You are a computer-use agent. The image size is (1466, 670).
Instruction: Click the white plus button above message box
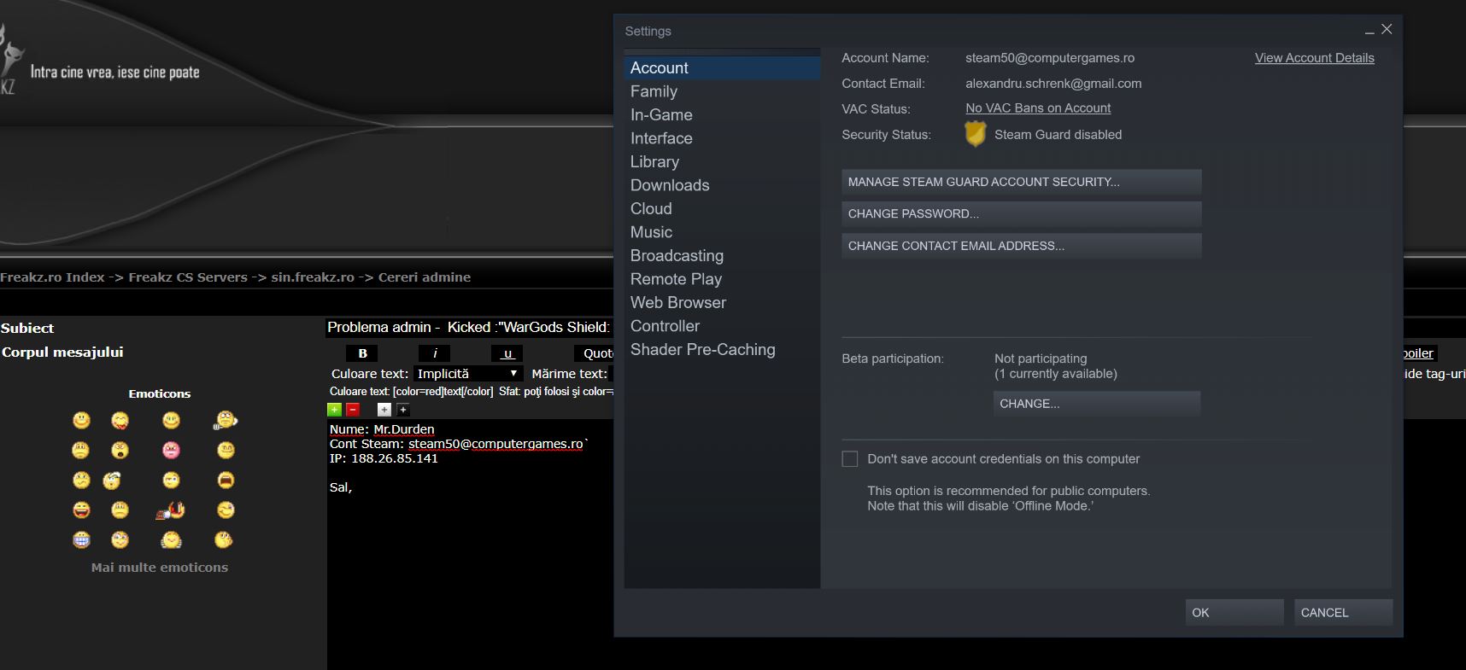point(384,410)
